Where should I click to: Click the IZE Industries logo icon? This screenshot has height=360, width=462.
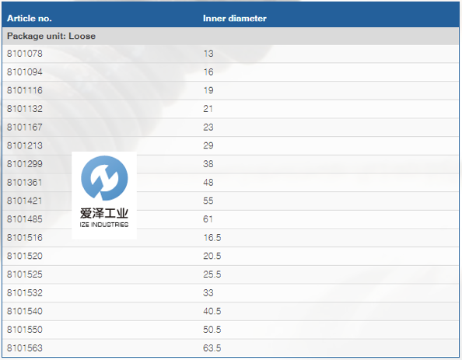(x=104, y=177)
